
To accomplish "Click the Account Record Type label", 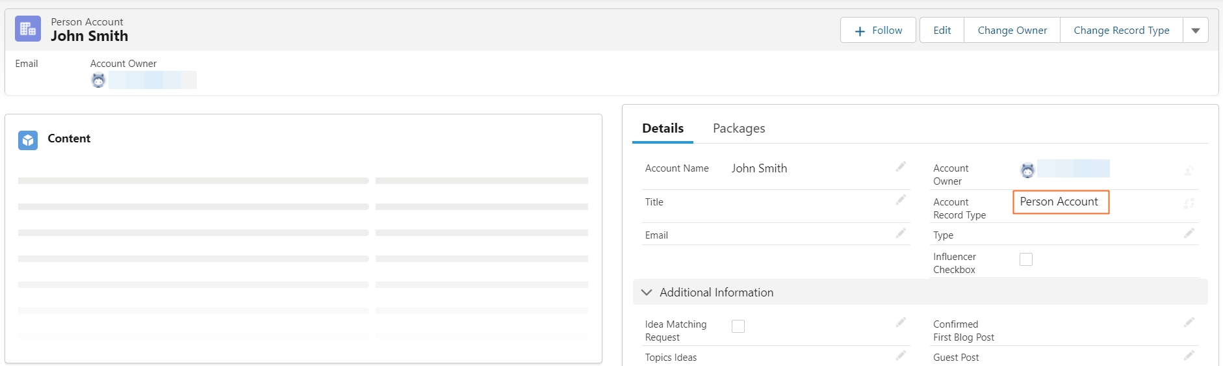I will pos(960,209).
